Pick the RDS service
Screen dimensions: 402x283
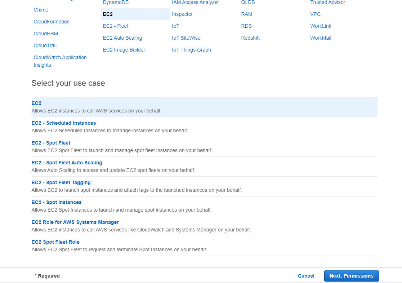(x=246, y=26)
